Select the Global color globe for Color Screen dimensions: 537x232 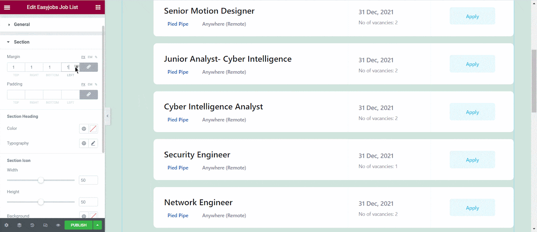84,128
